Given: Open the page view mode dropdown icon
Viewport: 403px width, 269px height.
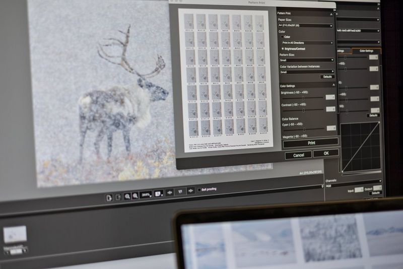Looking at the screenshot, I should [159, 194].
